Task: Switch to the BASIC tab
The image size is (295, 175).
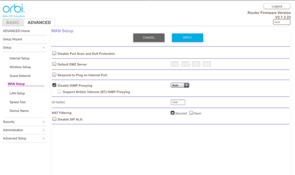Action: pos(13,22)
